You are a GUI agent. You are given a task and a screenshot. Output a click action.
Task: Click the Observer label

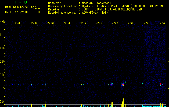(x=55, y=3)
